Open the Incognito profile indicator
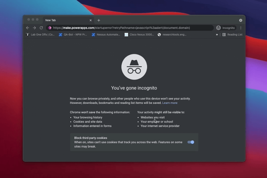The height and width of the screenshot is (178, 267). tap(226, 28)
